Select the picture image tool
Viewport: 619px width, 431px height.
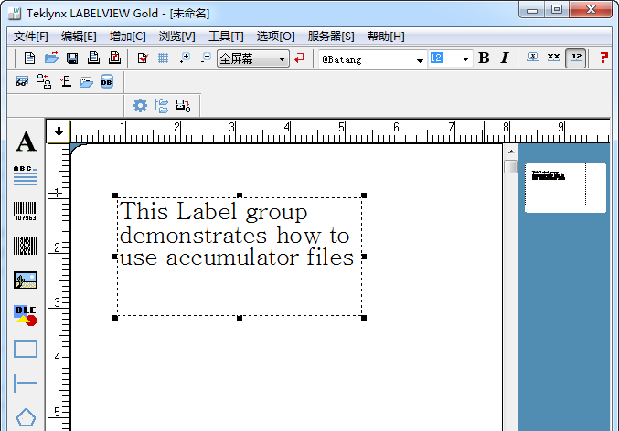[26, 280]
